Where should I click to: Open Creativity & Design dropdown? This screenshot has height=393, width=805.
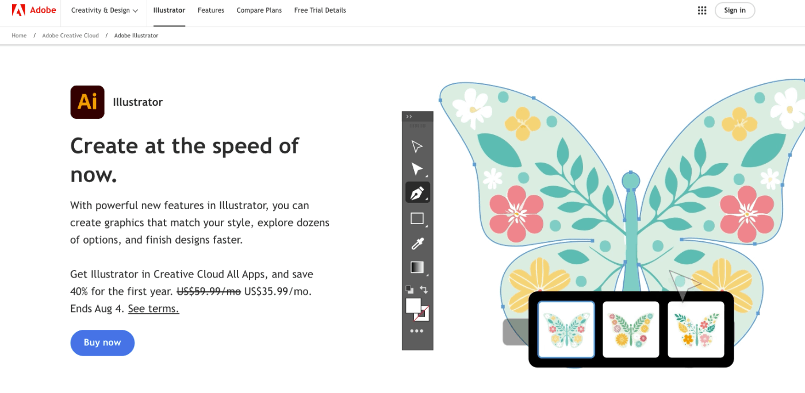pyautogui.click(x=105, y=10)
